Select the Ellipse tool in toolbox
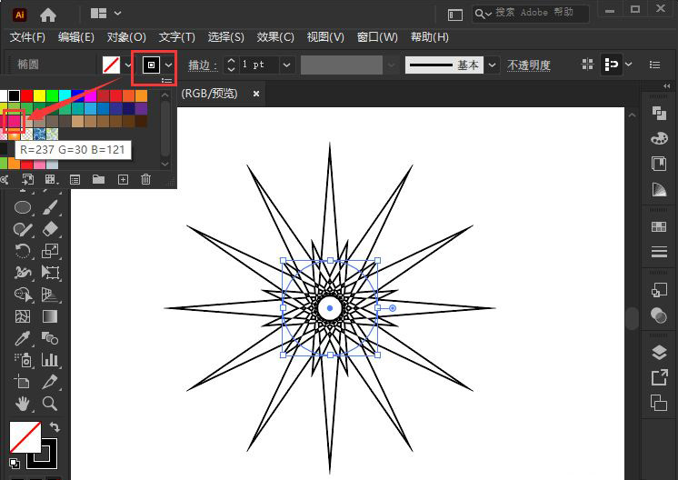Screen dimensions: 678x480 pos(23,207)
